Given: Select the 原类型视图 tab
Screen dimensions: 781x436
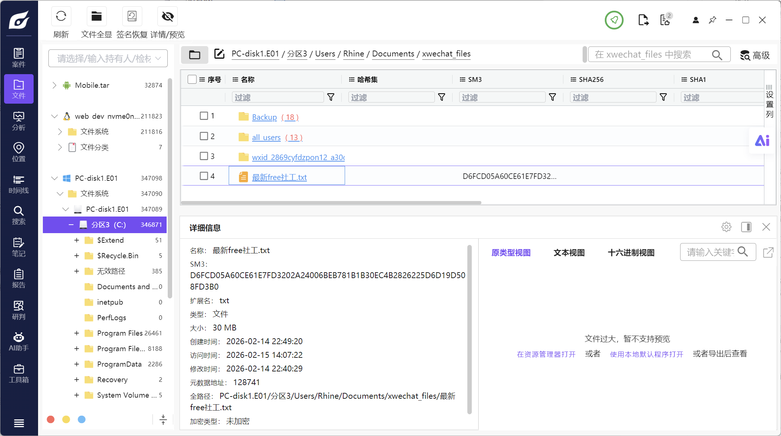Looking at the screenshot, I should pyautogui.click(x=511, y=253).
